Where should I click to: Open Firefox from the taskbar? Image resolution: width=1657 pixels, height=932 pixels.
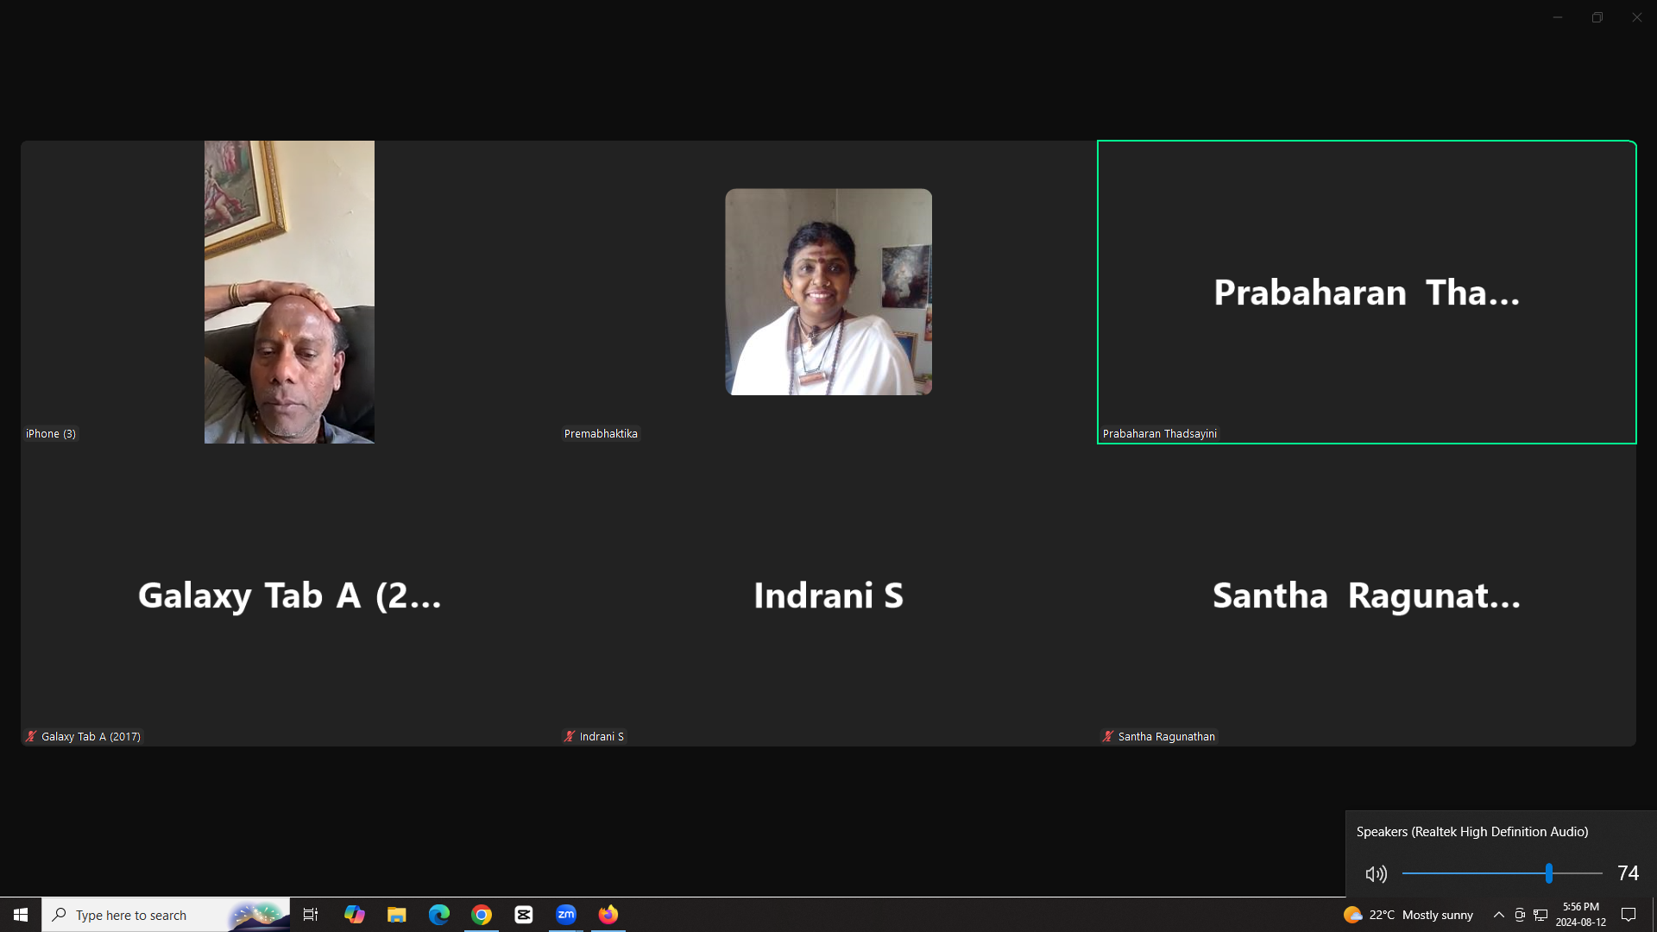click(608, 915)
